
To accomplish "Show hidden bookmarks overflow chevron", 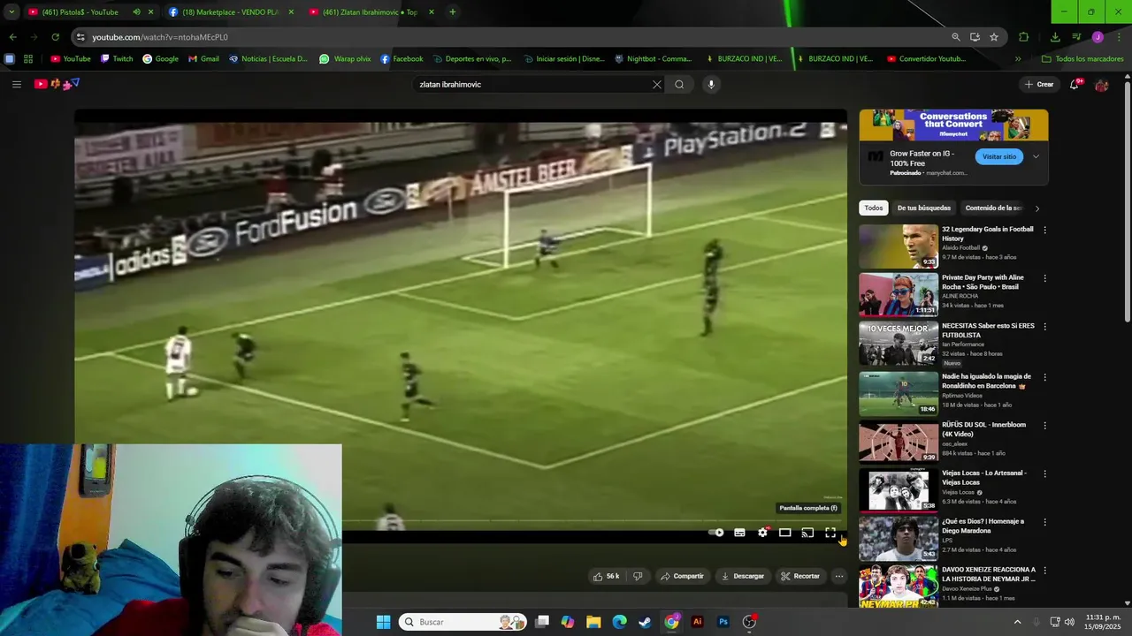I will point(1018,59).
